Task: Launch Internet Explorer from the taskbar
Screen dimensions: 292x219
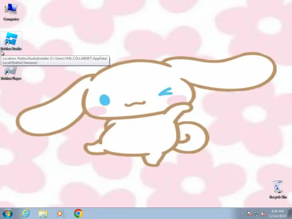Action: tap(25, 213)
